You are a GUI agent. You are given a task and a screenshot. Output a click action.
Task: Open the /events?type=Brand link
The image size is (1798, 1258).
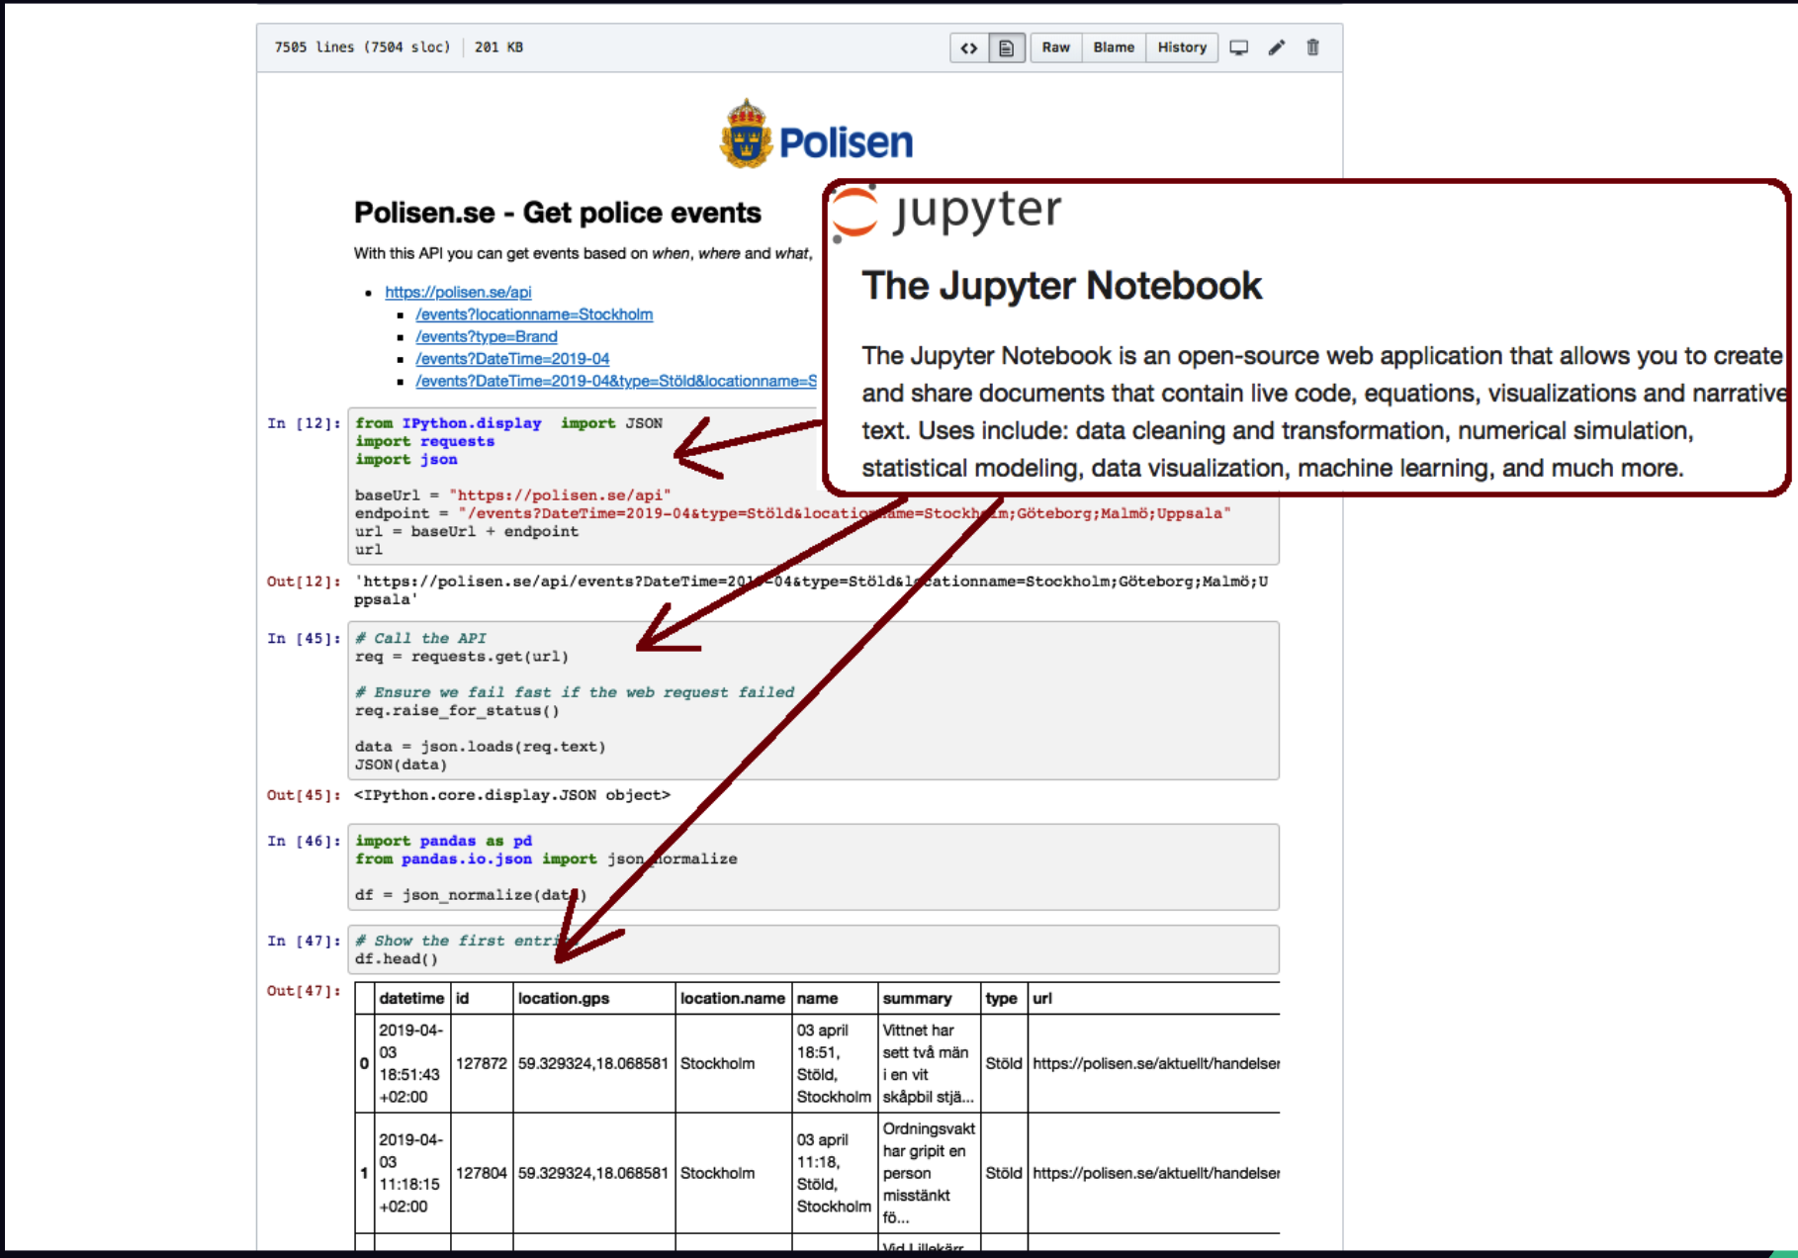[x=487, y=336]
